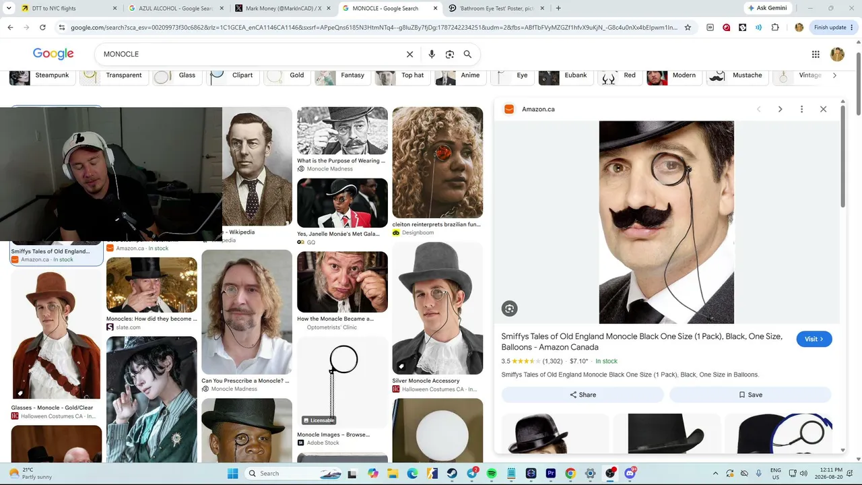Screen dimensions: 862x485
Task: Open the Google account profile picture
Action: (837, 54)
